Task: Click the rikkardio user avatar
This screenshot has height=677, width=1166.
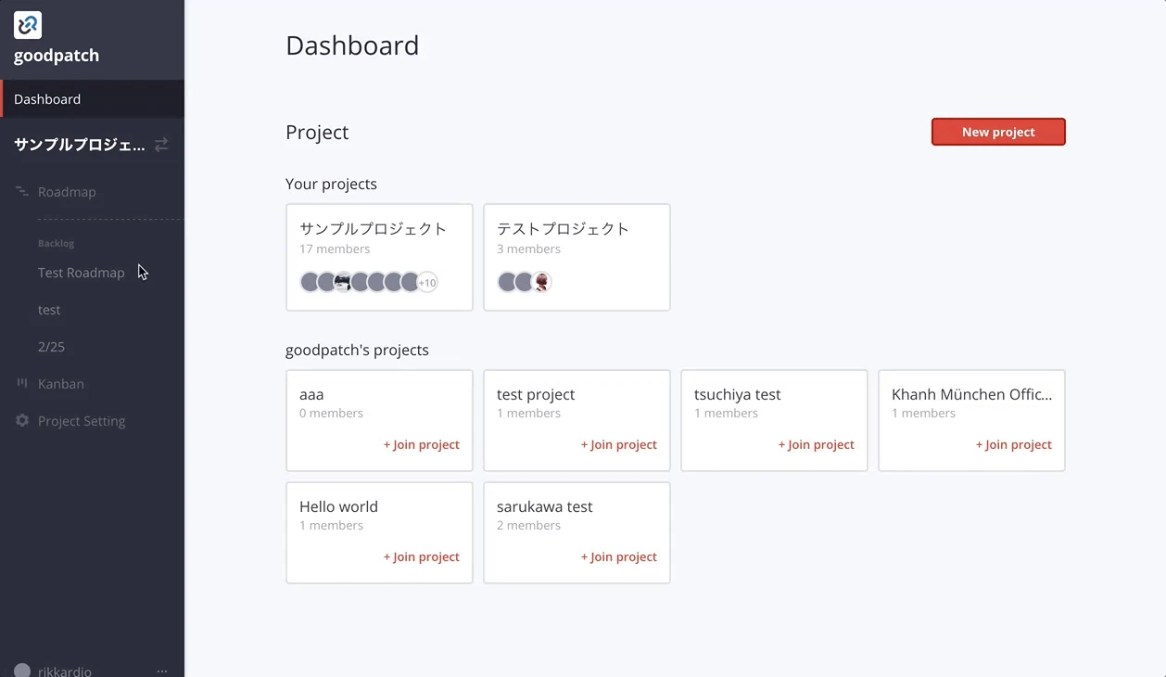Action: (x=22, y=671)
